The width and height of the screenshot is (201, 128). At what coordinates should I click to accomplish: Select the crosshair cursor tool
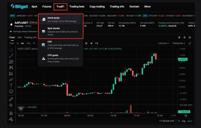[x=11, y=50]
